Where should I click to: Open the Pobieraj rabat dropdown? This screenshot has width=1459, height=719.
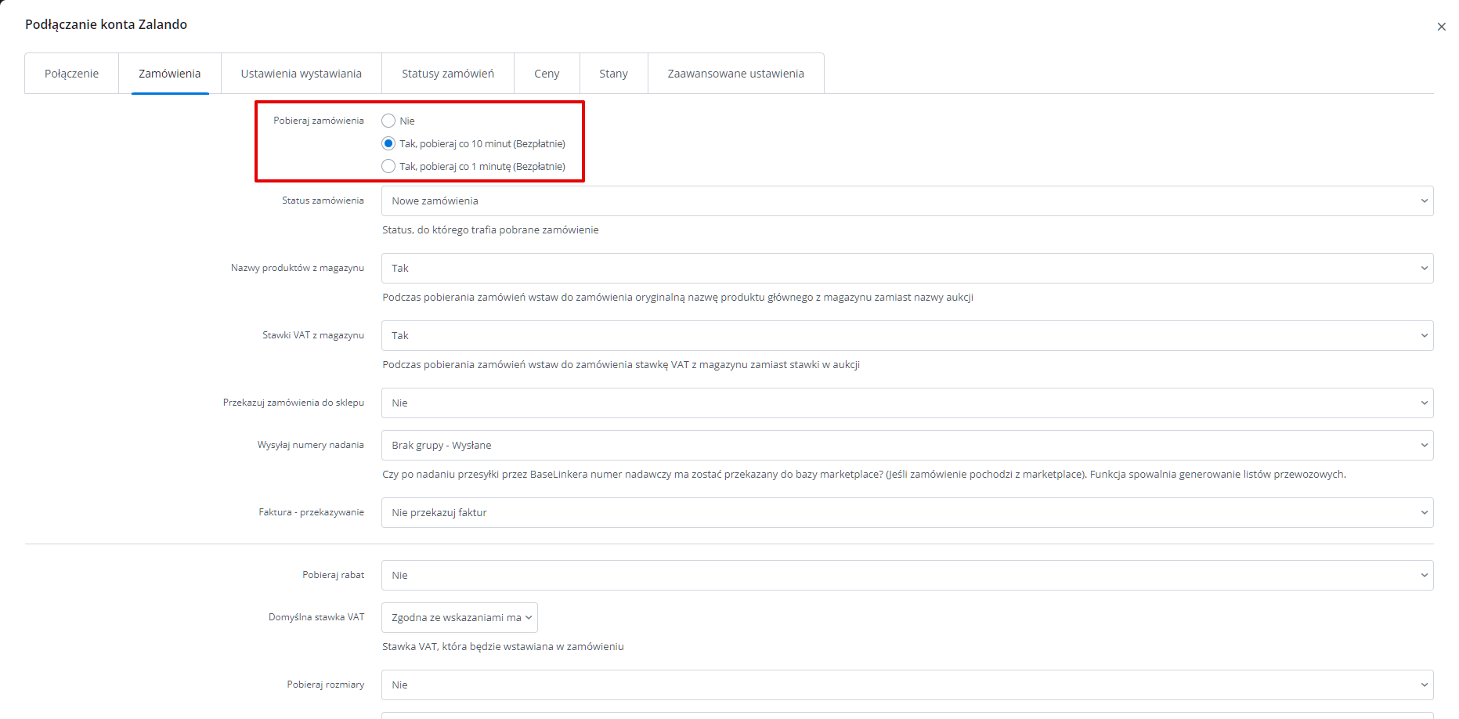pyautogui.click(x=907, y=575)
